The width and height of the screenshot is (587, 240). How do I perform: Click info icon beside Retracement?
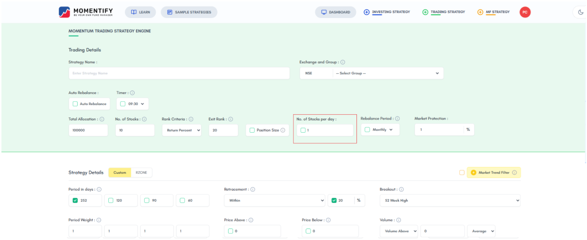click(253, 189)
